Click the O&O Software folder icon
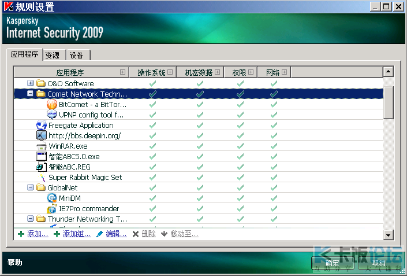 [41, 83]
